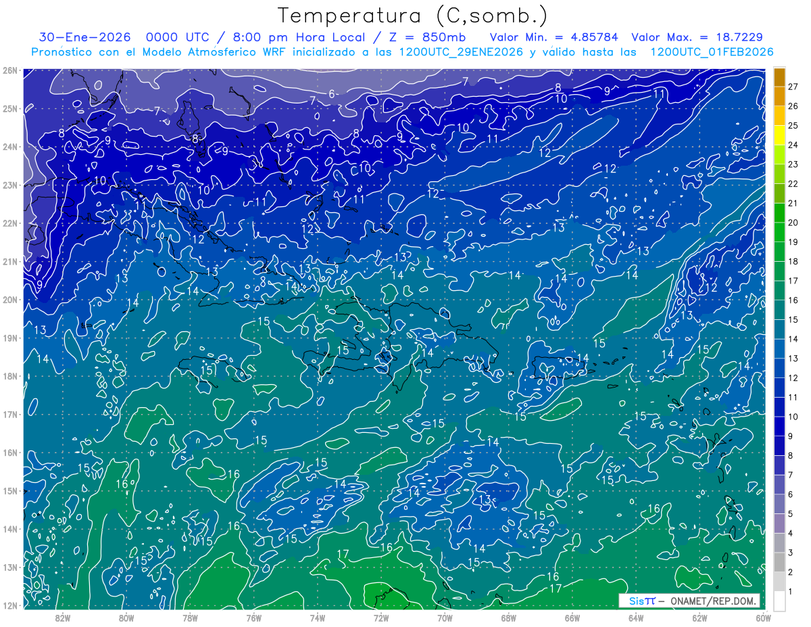Click legend value 23 on color bar
The image size is (811, 627).
pyautogui.click(x=793, y=164)
